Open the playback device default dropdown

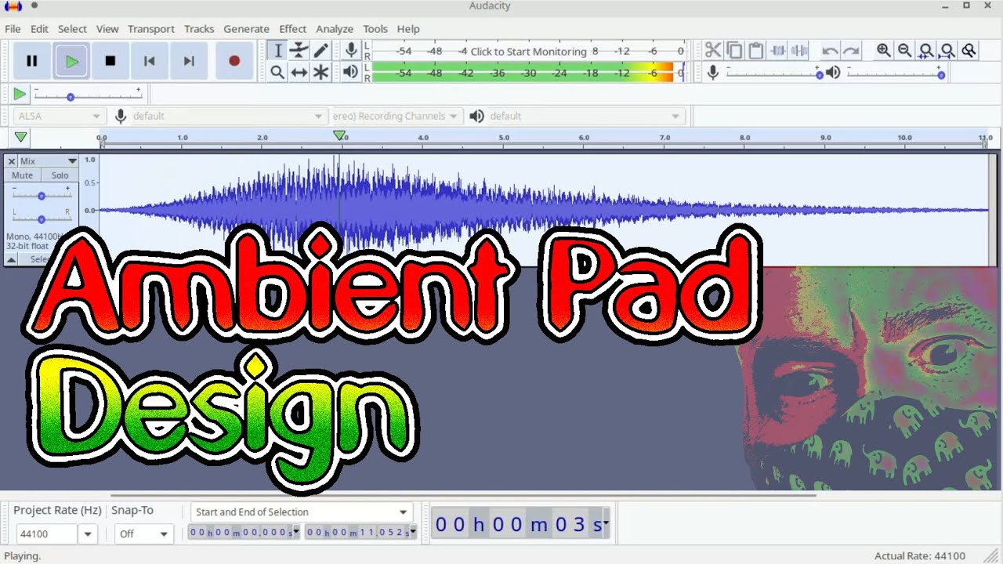click(x=585, y=116)
